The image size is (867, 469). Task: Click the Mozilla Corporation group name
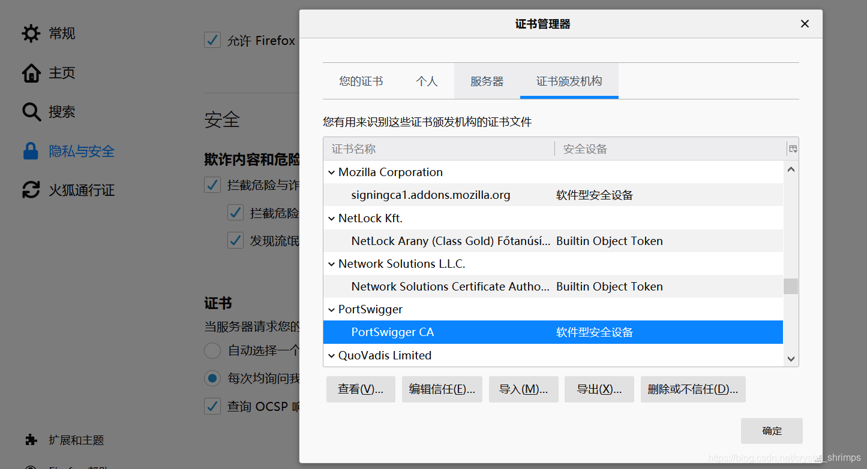(x=391, y=173)
